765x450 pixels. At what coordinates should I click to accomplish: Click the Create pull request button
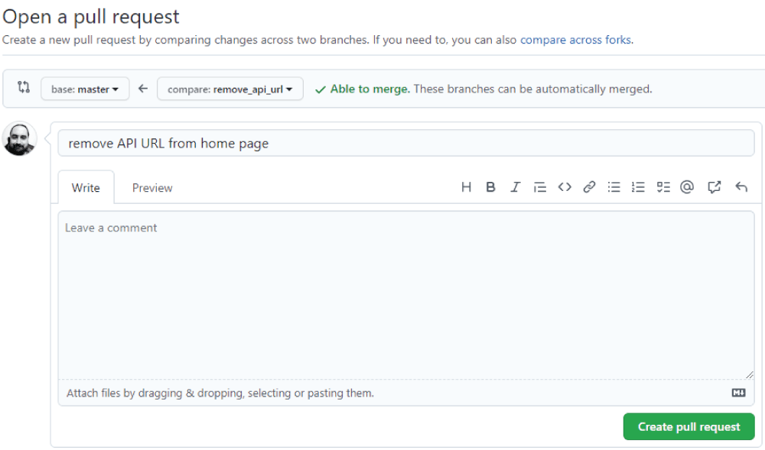[x=689, y=426]
